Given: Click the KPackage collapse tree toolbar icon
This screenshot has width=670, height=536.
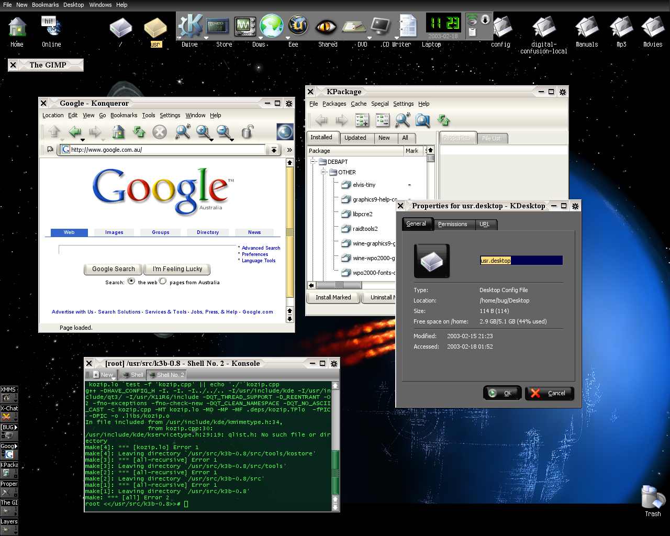Looking at the screenshot, I should tap(383, 120).
